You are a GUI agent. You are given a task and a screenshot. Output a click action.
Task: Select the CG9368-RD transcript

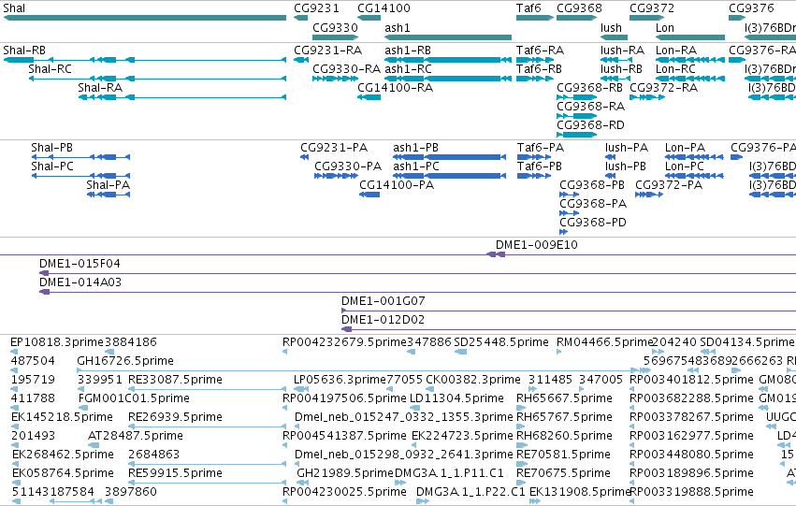point(577,135)
